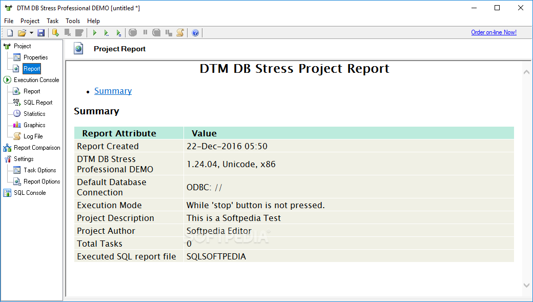Open Properties under the Project node

36,57
